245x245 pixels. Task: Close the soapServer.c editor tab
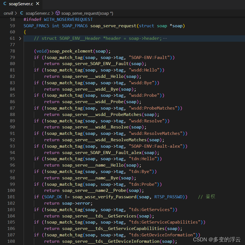tap(38, 4)
